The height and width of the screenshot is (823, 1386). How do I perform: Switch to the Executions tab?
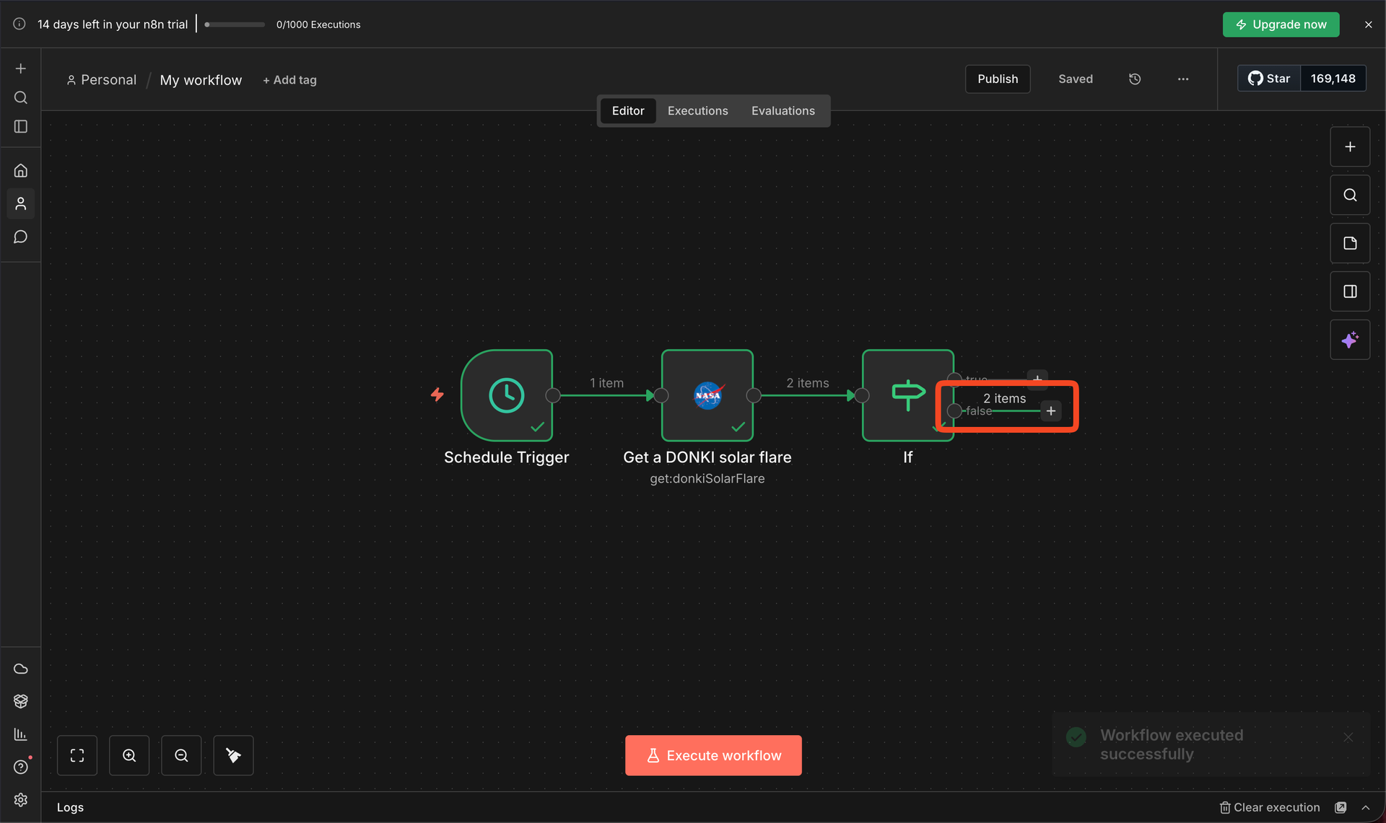[697, 111]
